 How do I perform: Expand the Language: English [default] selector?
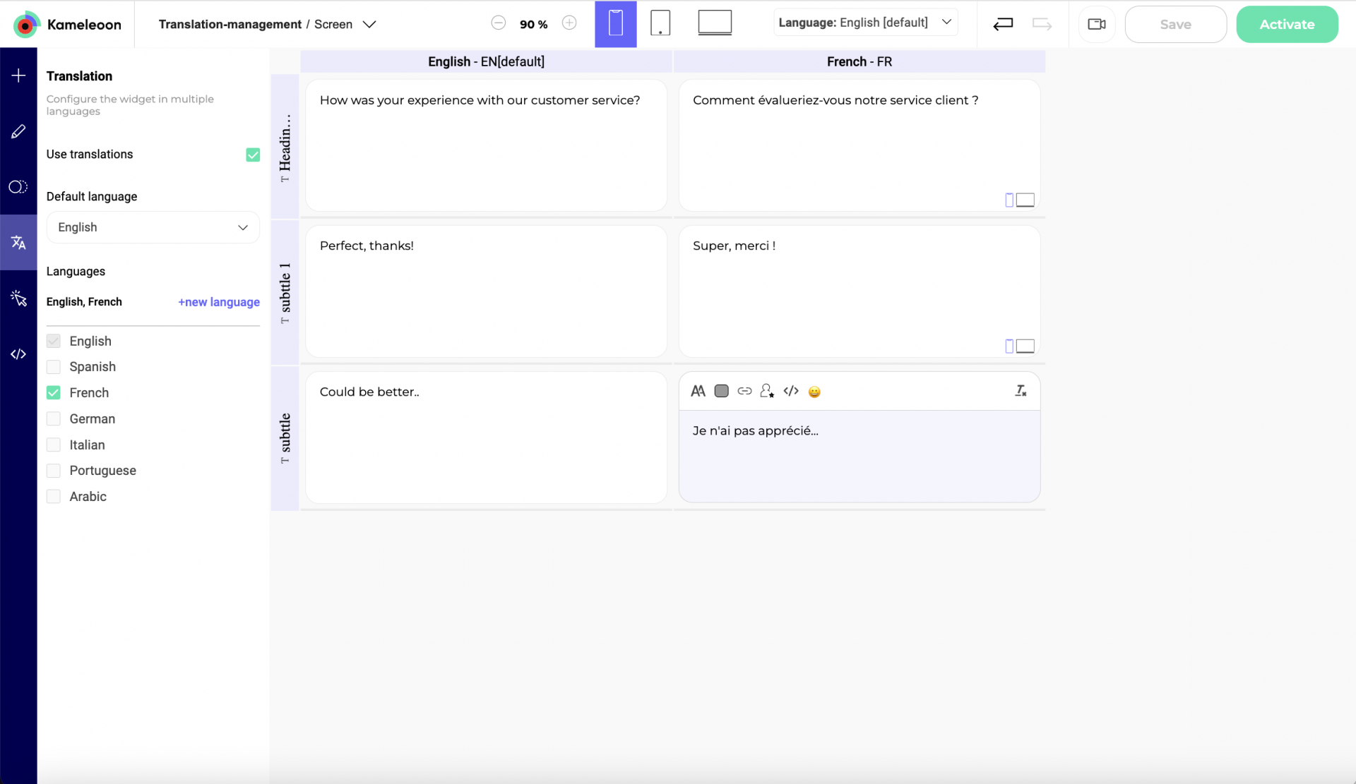point(865,23)
